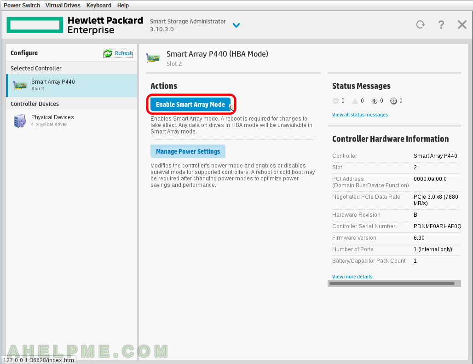The height and width of the screenshot is (364, 473).
Task: Open the Keyboard menu
Action: coord(98,6)
